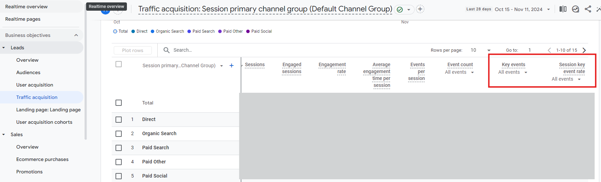Toggle the select-all header checkbox
The height and width of the screenshot is (182, 601).
pos(119,64)
